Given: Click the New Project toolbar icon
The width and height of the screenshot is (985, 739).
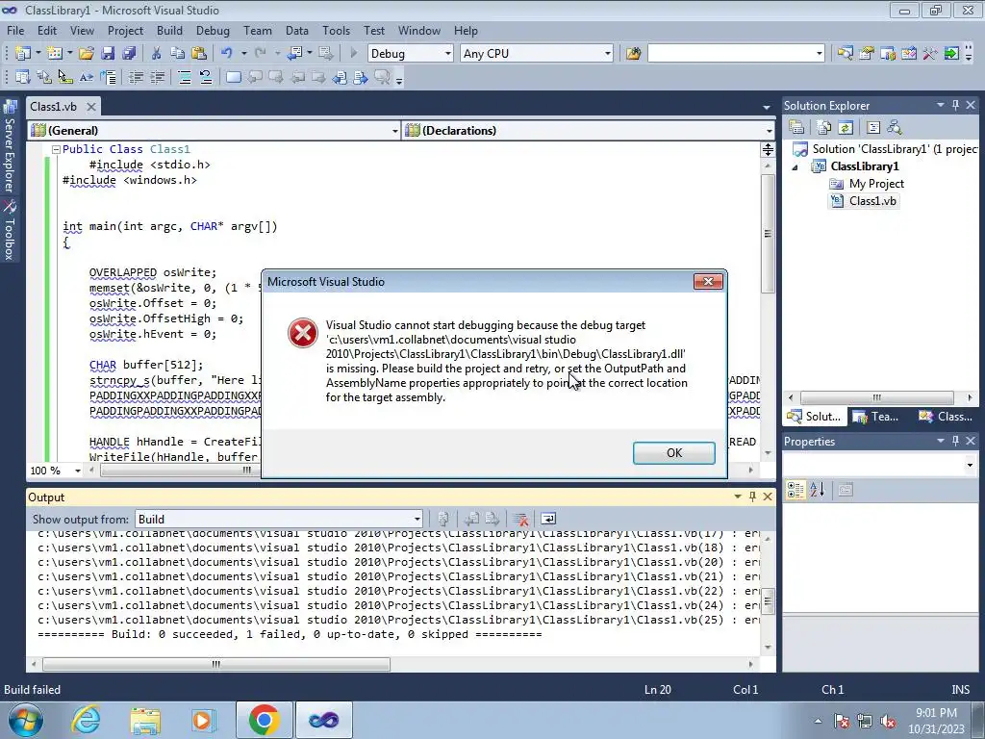Looking at the screenshot, I should [23, 54].
